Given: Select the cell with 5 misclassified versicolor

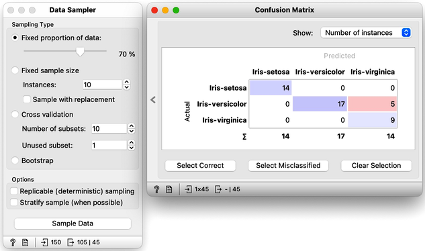Looking at the screenshot, I should (x=373, y=104).
